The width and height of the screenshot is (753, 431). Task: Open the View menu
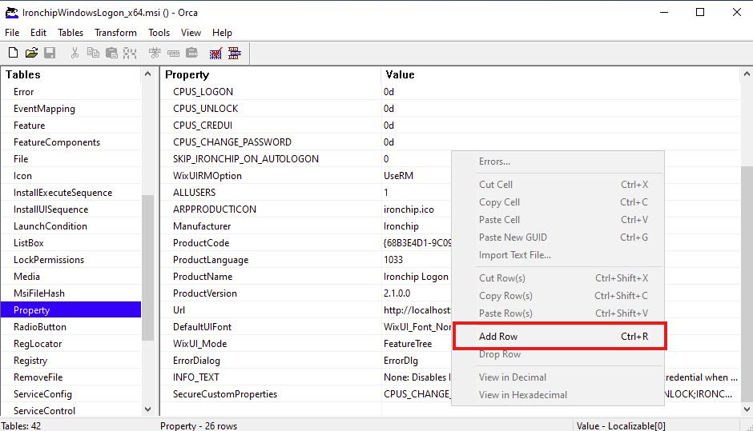coord(191,33)
